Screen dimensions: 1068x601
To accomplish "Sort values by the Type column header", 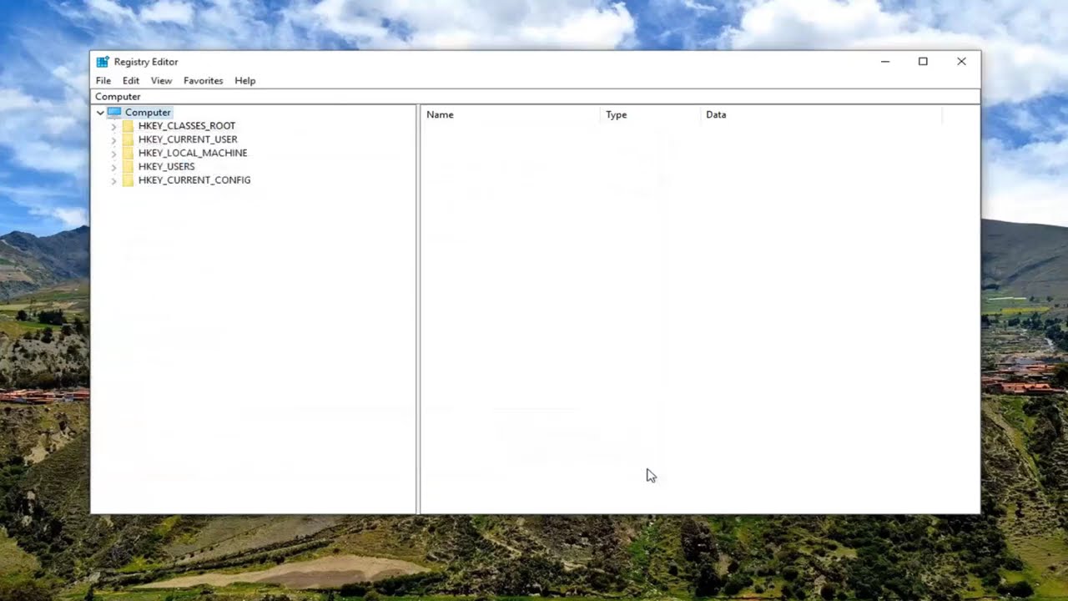I will [x=651, y=115].
